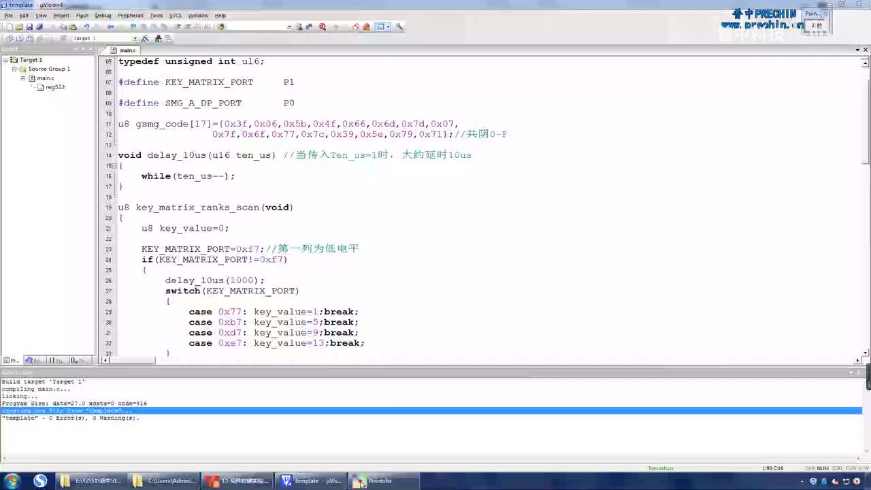This screenshot has width=871, height=490.
Task: Switch to the WPS document taskbar item
Action: point(238,481)
